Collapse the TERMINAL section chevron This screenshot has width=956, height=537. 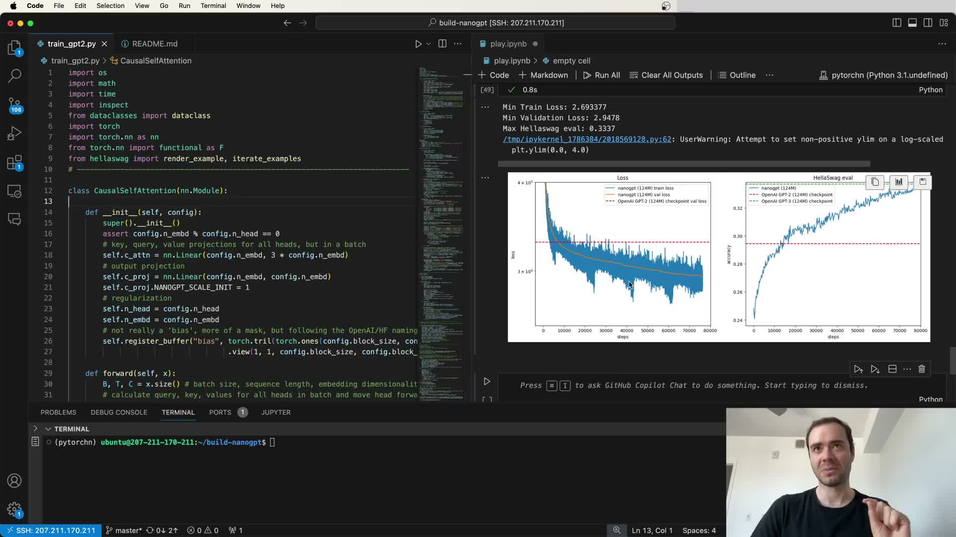(x=48, y=429)
